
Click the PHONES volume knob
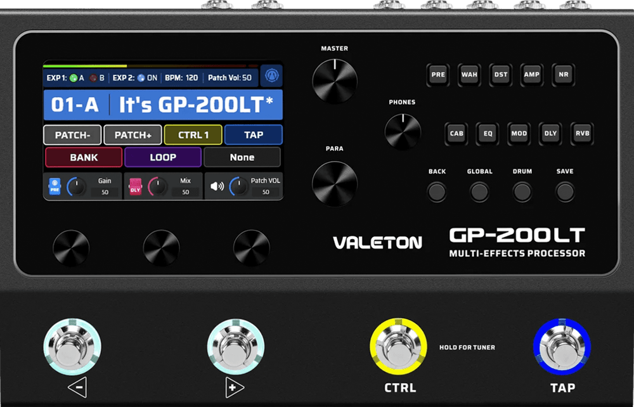[x=403, y=131]
